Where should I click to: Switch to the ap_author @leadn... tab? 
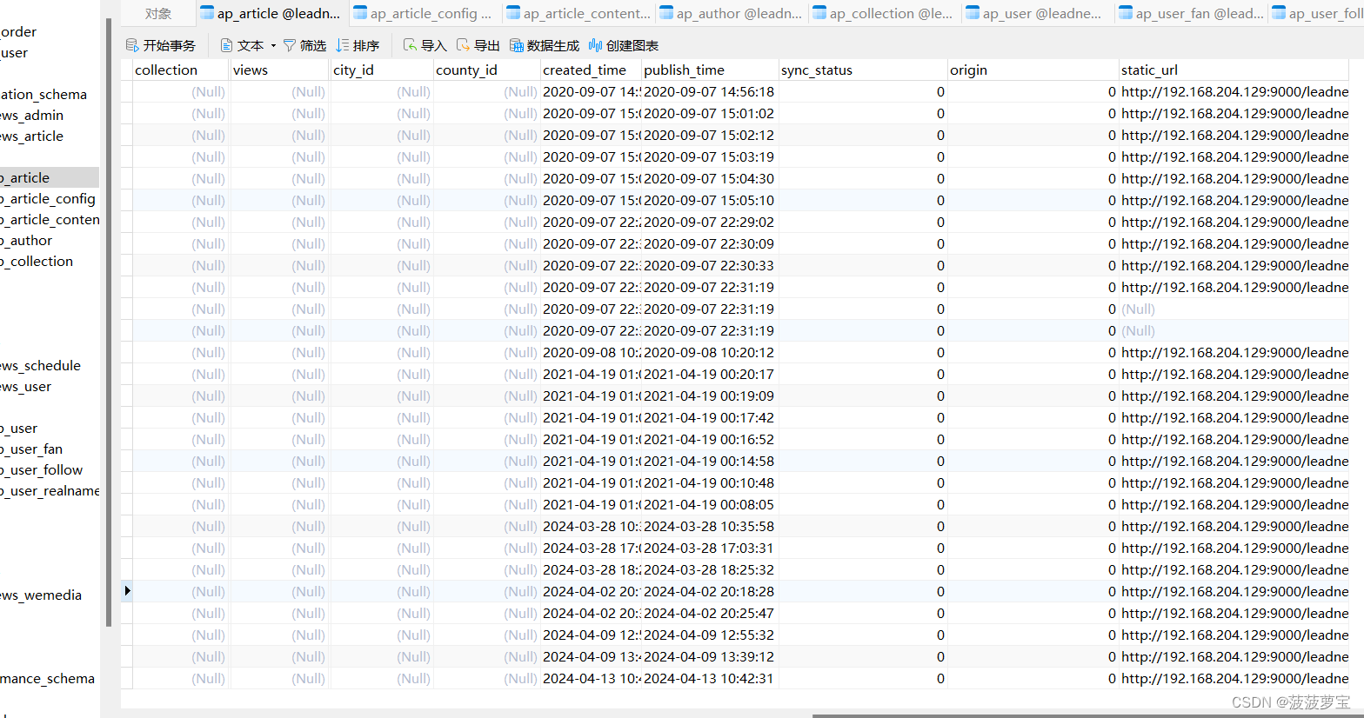point(732,14)
